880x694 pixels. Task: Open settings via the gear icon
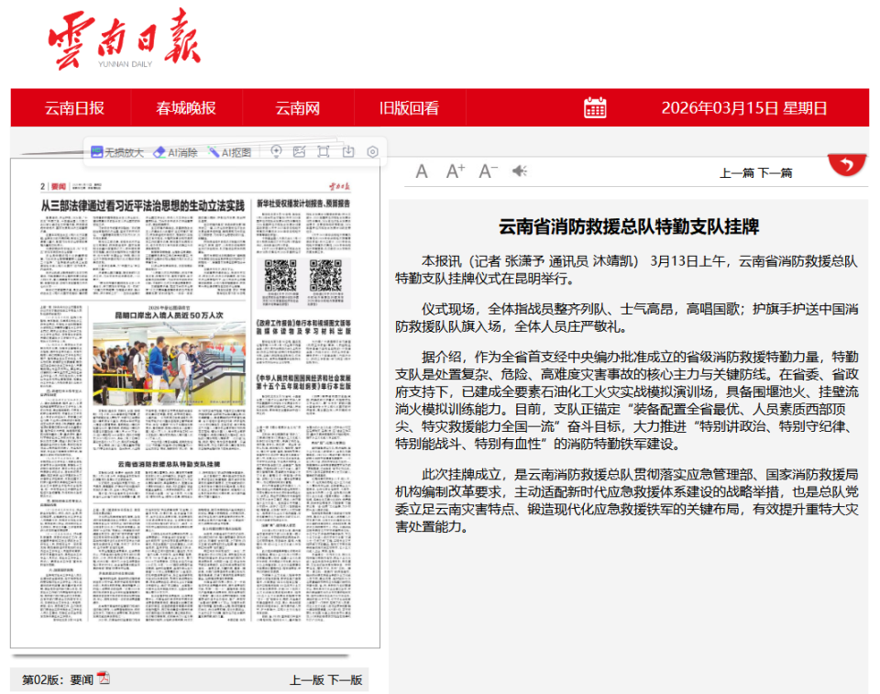click(x=370, y=152)
